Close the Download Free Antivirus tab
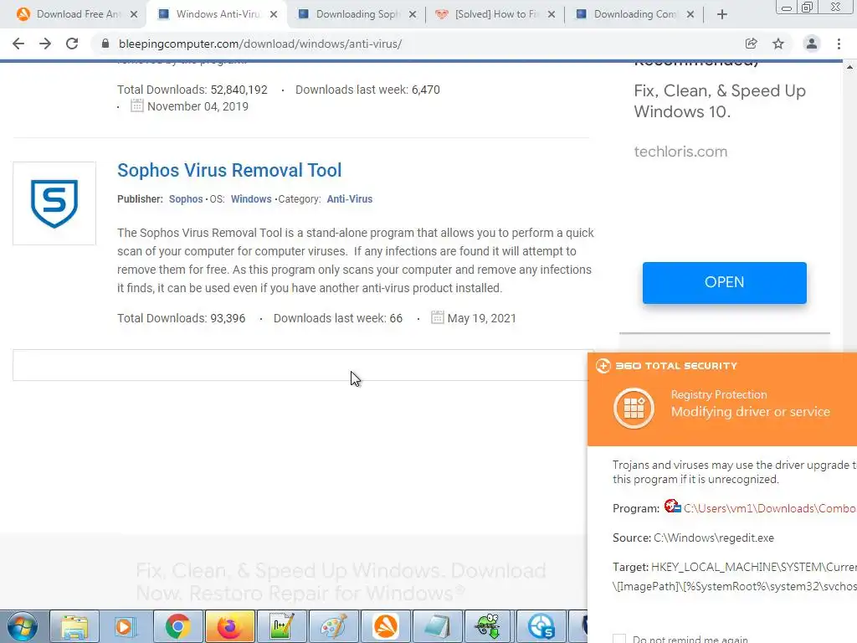 (x=134, y=14)
